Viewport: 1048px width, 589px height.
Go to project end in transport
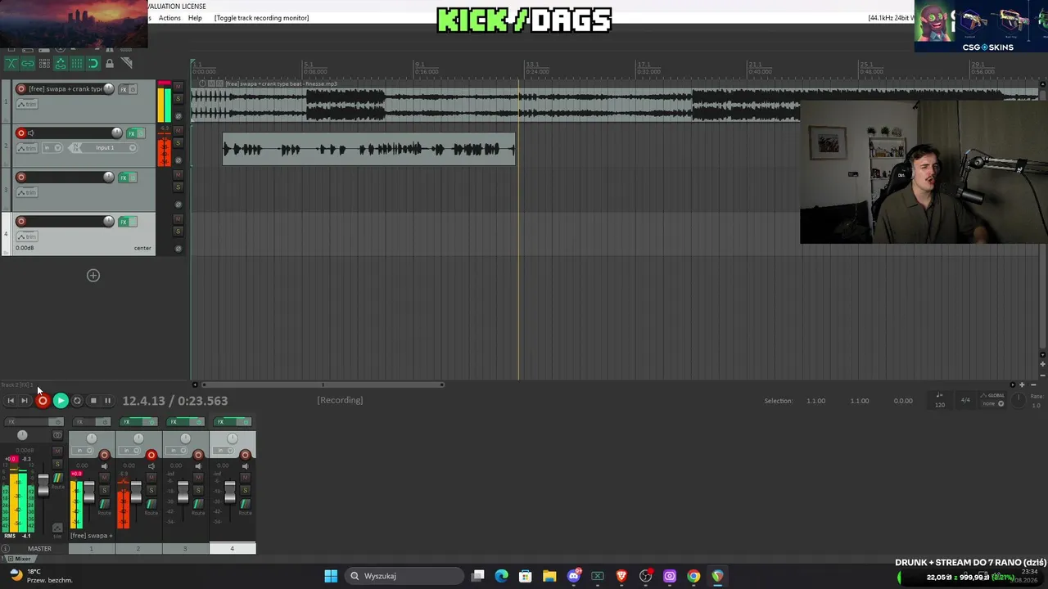coord(25,401)
